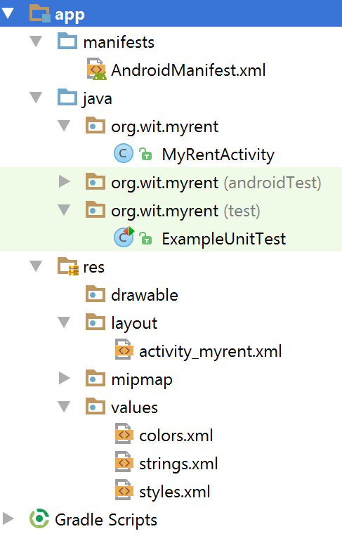The image size is (342, 536).
Task: Click the styles.xml file icon
Action: click(124, 490)
